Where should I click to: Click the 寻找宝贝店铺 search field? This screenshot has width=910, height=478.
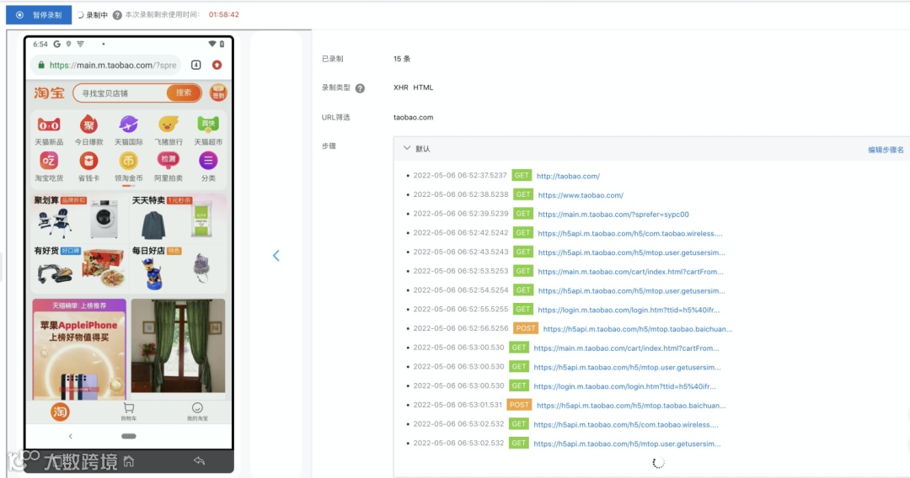click(120, 93)
